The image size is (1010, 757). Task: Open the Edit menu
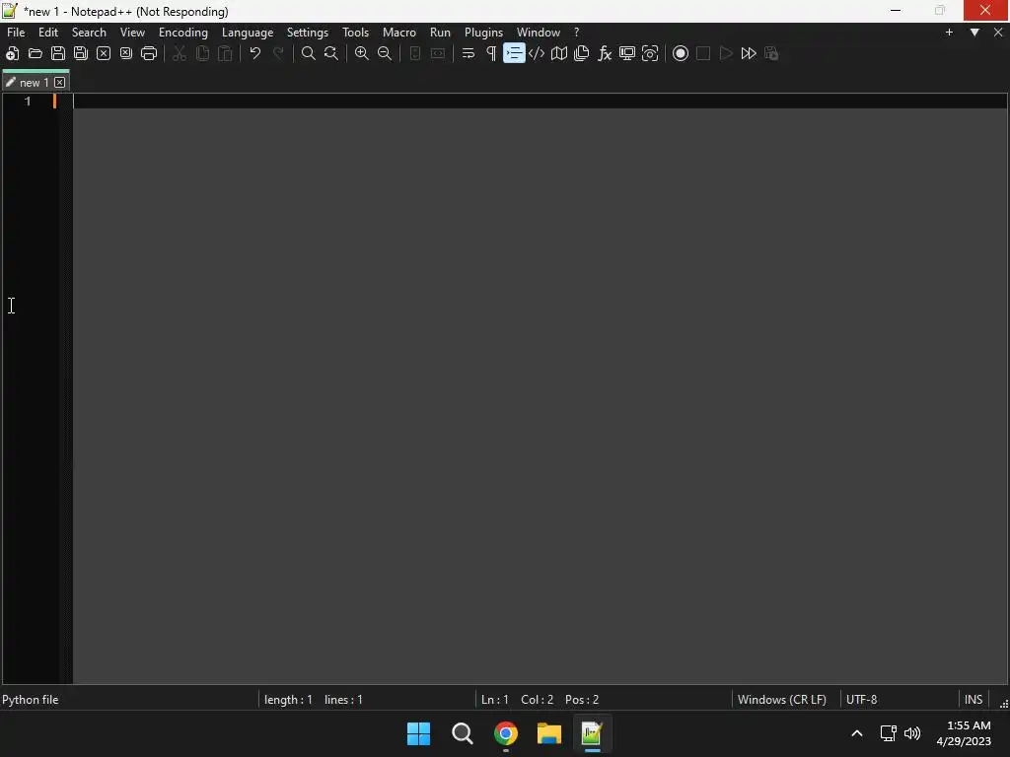click(x=48, y=33)
